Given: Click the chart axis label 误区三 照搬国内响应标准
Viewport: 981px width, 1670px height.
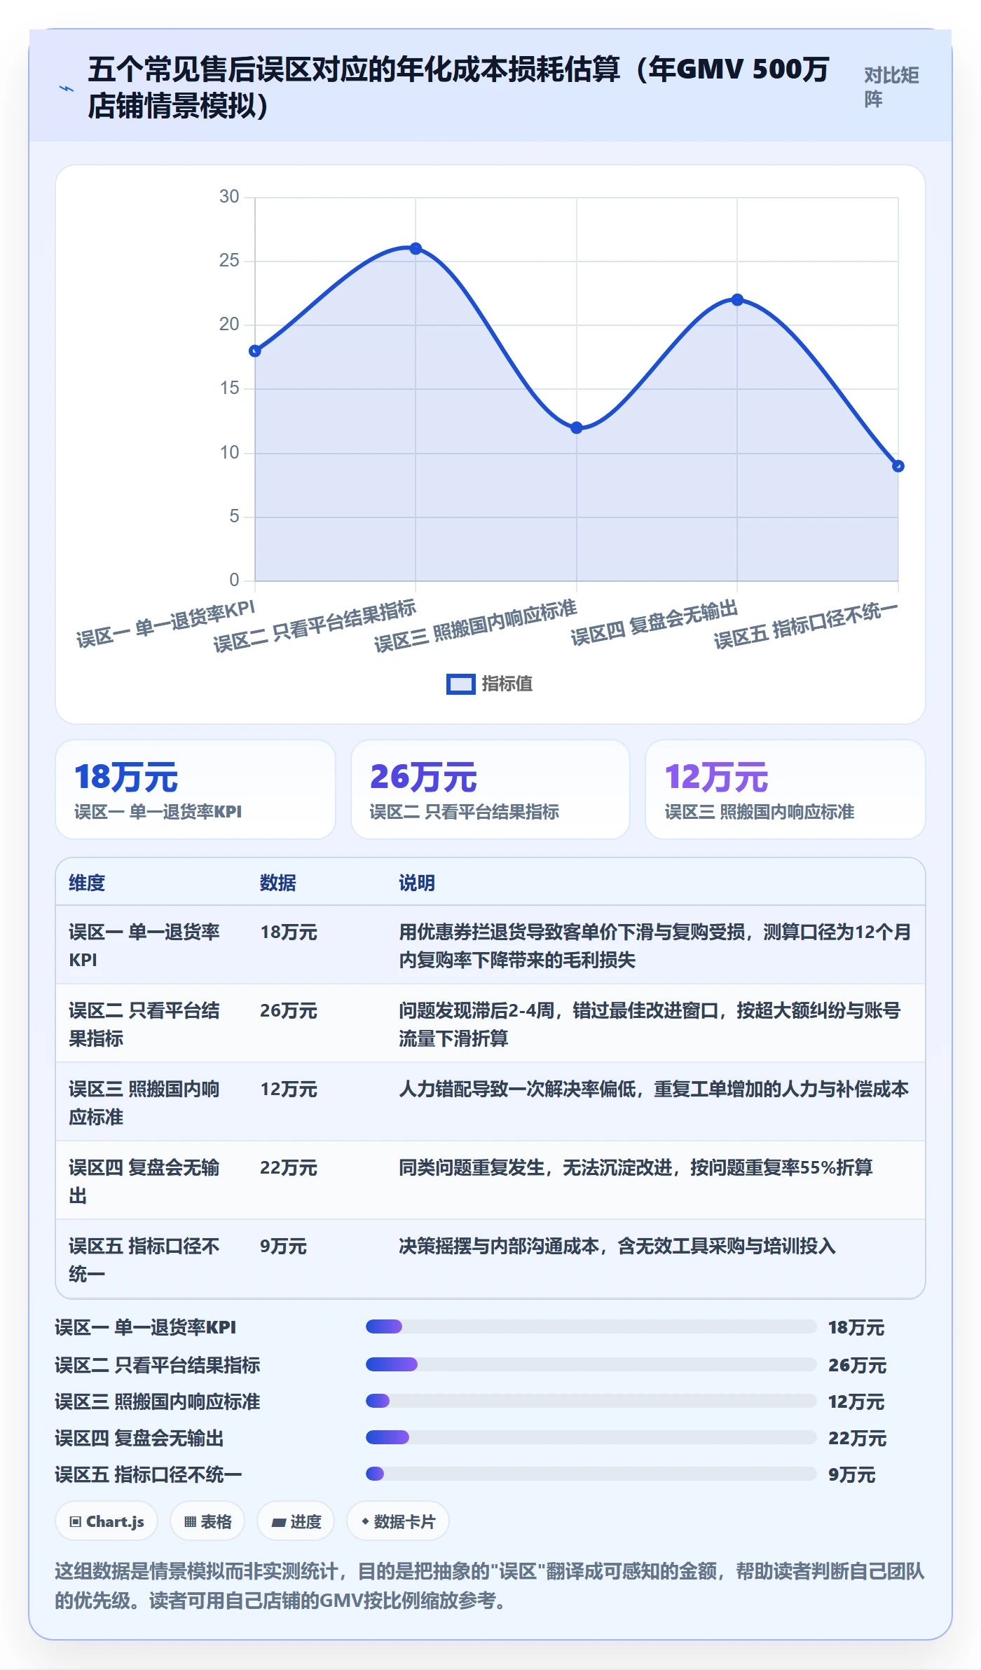Looking at the screenshot, I should click(x=476, y=627).
